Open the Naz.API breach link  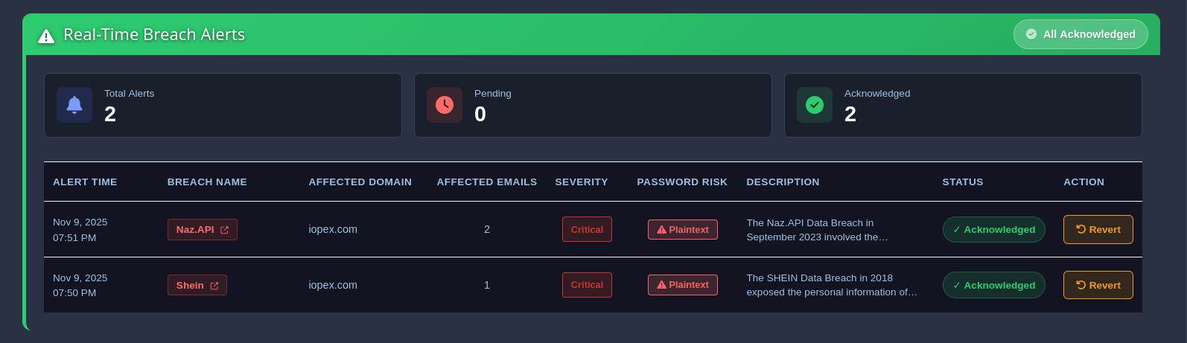[x=195, y=230]
